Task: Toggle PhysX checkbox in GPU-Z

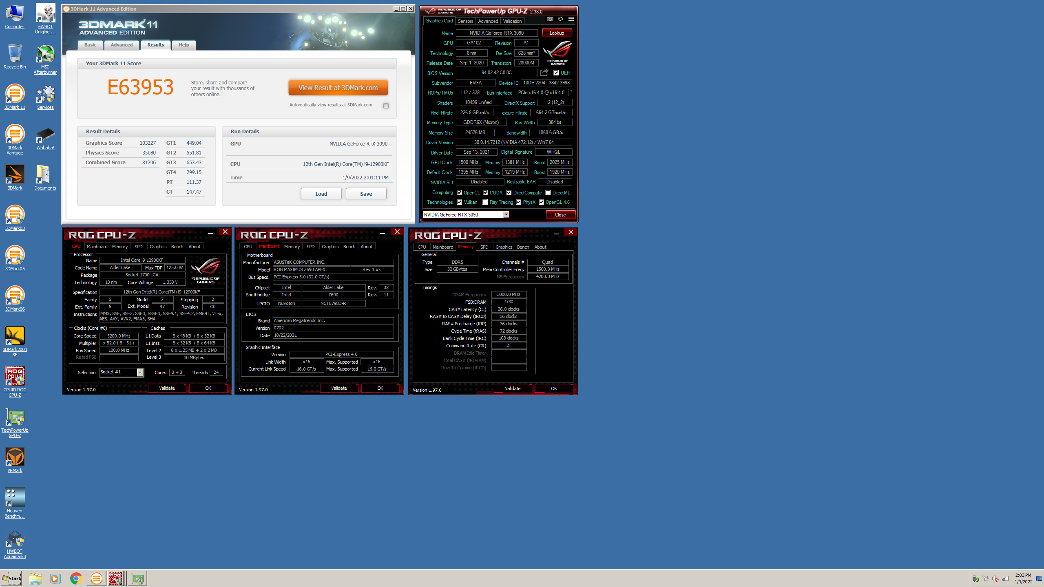Action: pos(519,202)
